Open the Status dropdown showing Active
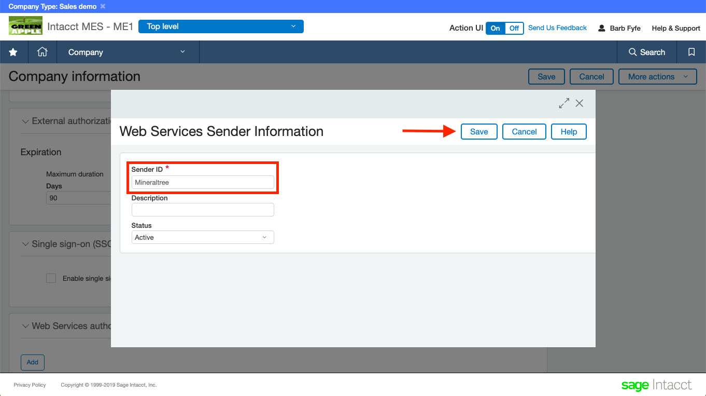The height and width of the screenshot is (396, 706). pyautogui.click(x=203, y=237)
